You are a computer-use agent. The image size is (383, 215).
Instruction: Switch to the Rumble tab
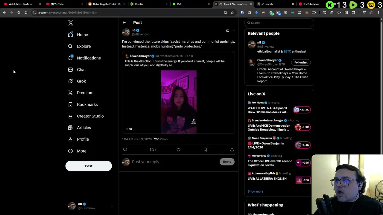[x=149, y=4]
